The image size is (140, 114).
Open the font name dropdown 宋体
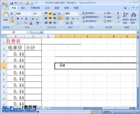tap(32, 14)
